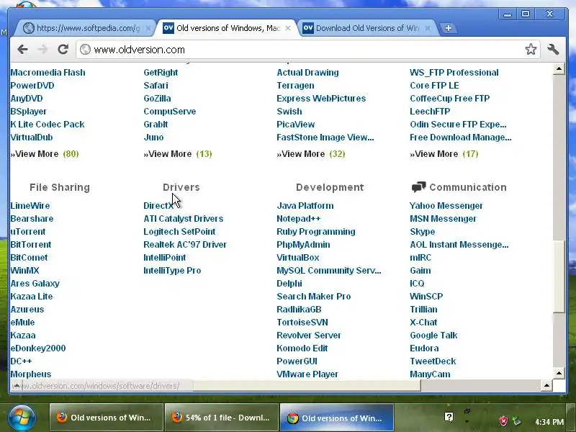Select the 'Old versions of Windows, Mac' tab
The height and width of the screenshot is (432, 576).
[x=227, y=28]
